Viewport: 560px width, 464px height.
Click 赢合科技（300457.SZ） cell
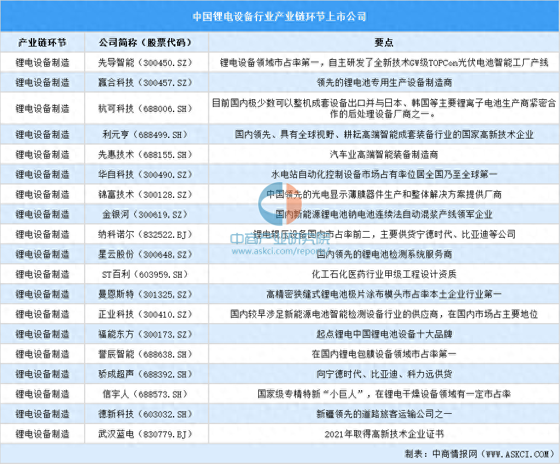146,83
